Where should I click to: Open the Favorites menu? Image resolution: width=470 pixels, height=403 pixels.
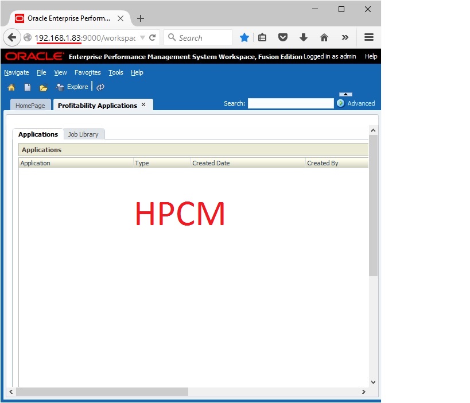87,72
